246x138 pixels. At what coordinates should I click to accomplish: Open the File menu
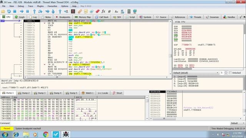(x=3, y=6)
